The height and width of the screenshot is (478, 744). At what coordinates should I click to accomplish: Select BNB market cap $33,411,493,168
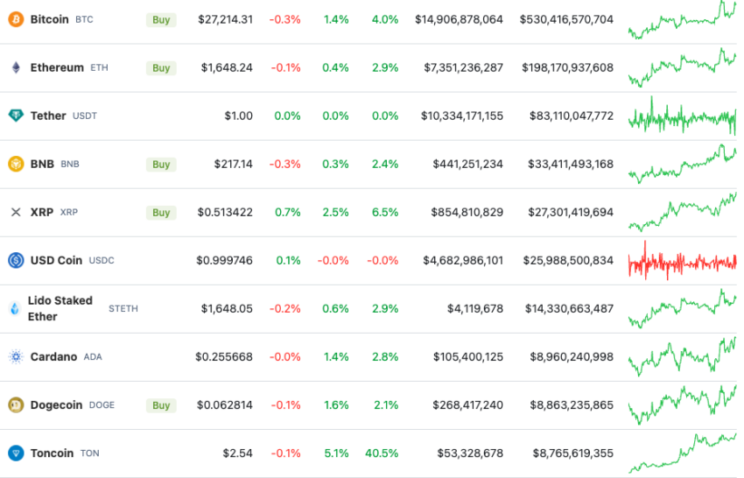[x=571, y=165]
